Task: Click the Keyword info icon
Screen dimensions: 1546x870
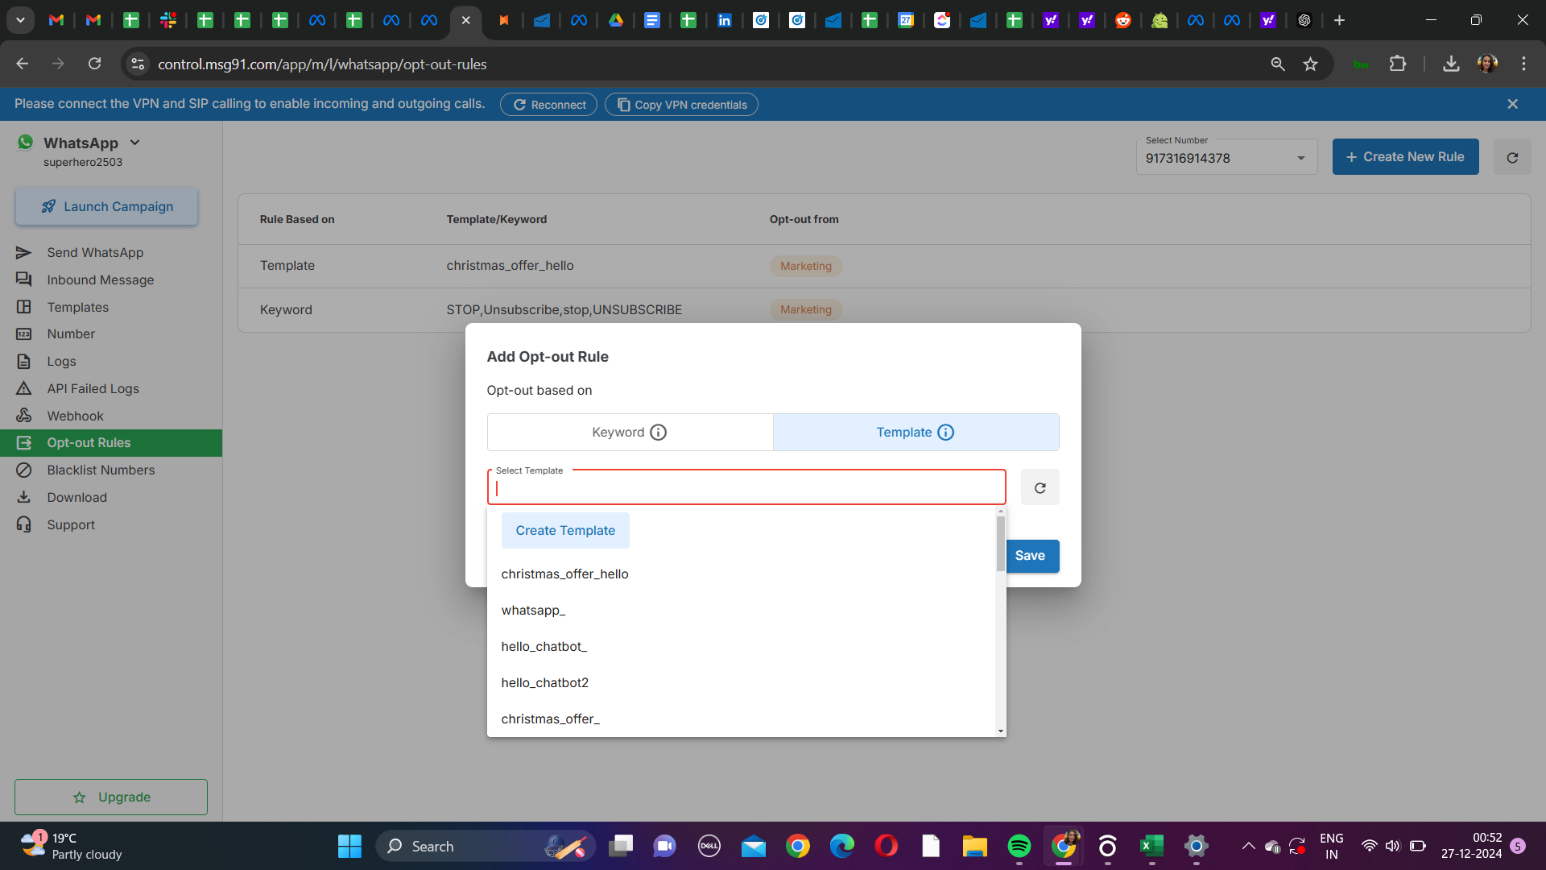Action: click(x=658, y=433)
